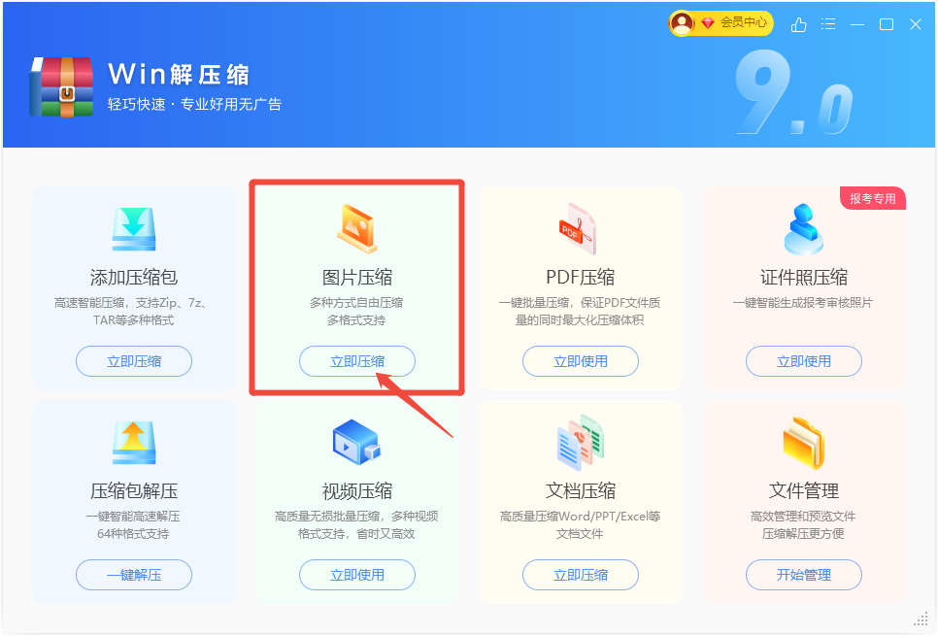This screenshot has height=636, width=938.
Task: Click the red PDF compression icon
Action: click(x=578, y=228)
